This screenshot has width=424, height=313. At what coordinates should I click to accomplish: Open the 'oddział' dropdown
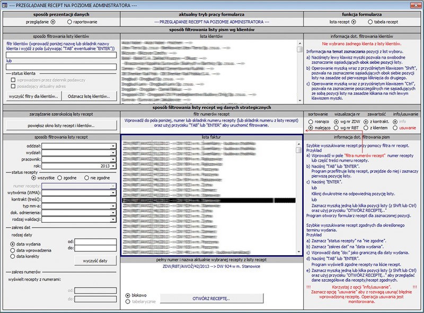(x=113, y=146)
